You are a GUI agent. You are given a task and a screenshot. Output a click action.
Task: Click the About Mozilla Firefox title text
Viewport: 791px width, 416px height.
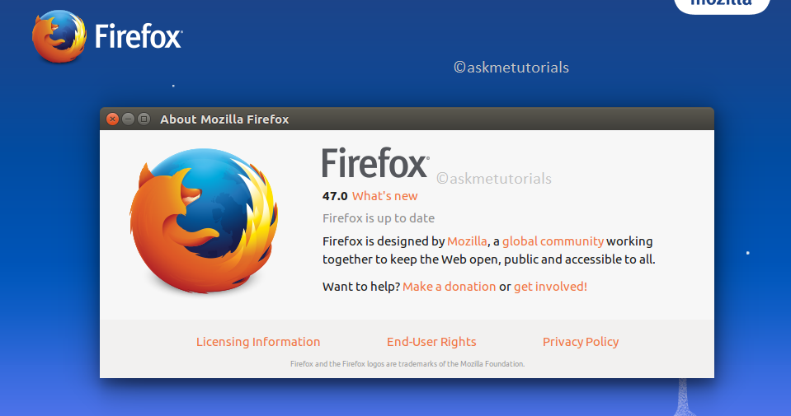click(x=224, y=119)
